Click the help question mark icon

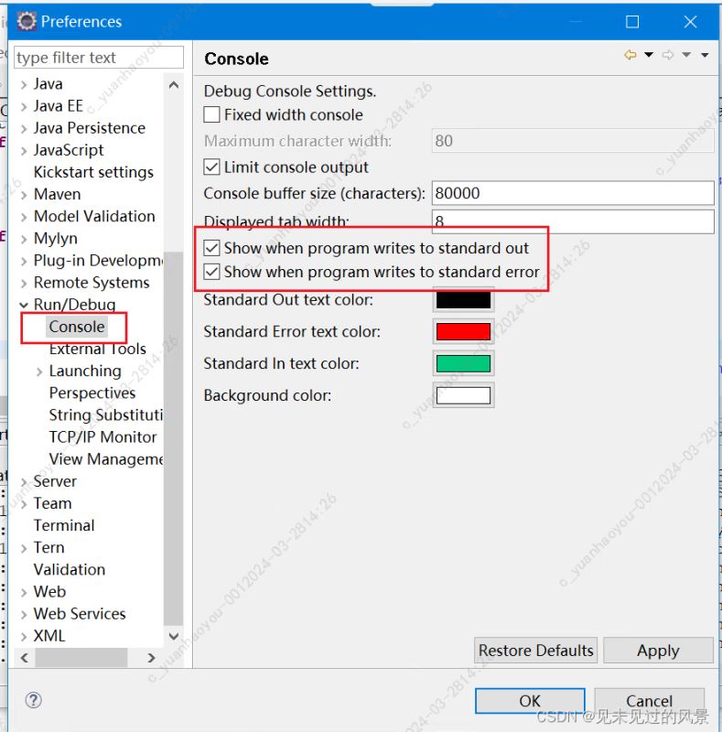(x=33, y=700)
